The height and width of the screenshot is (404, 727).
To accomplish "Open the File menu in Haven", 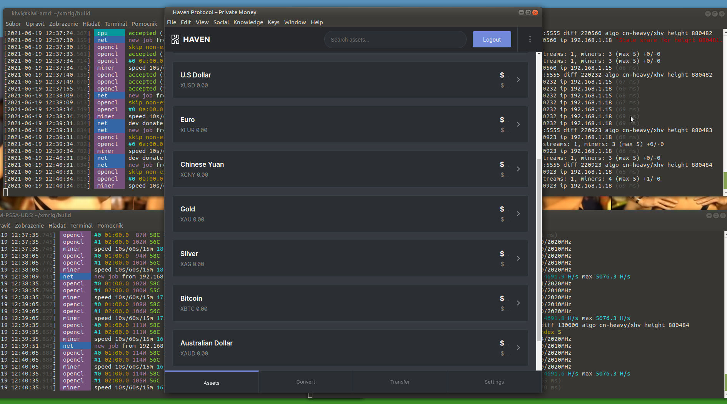I will pyautogui.click(x=172, y=22).
